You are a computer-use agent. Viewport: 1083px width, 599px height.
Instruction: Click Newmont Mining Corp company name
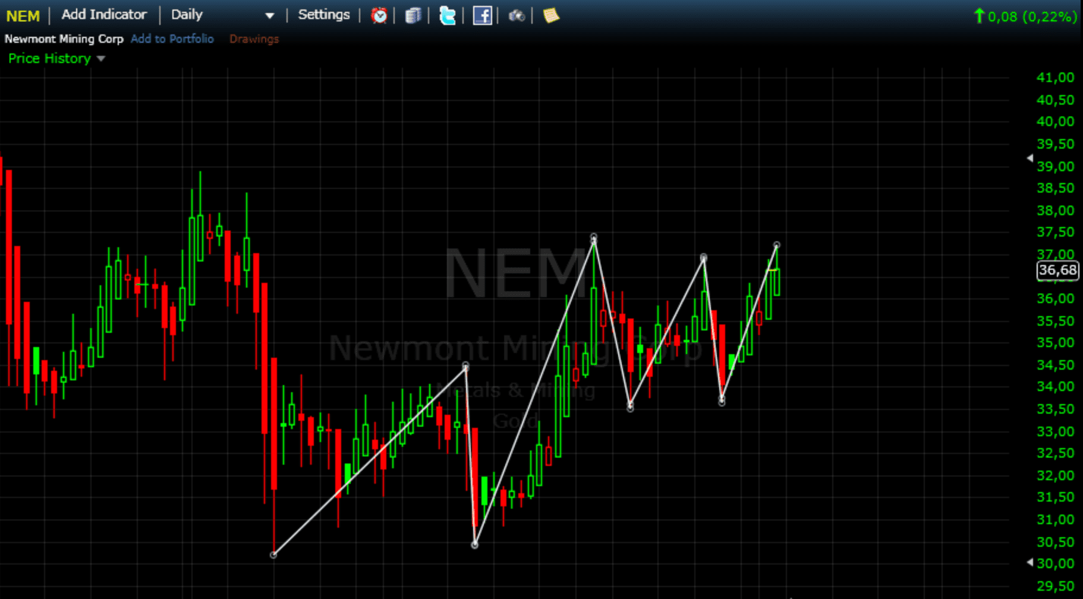(64, 39)
